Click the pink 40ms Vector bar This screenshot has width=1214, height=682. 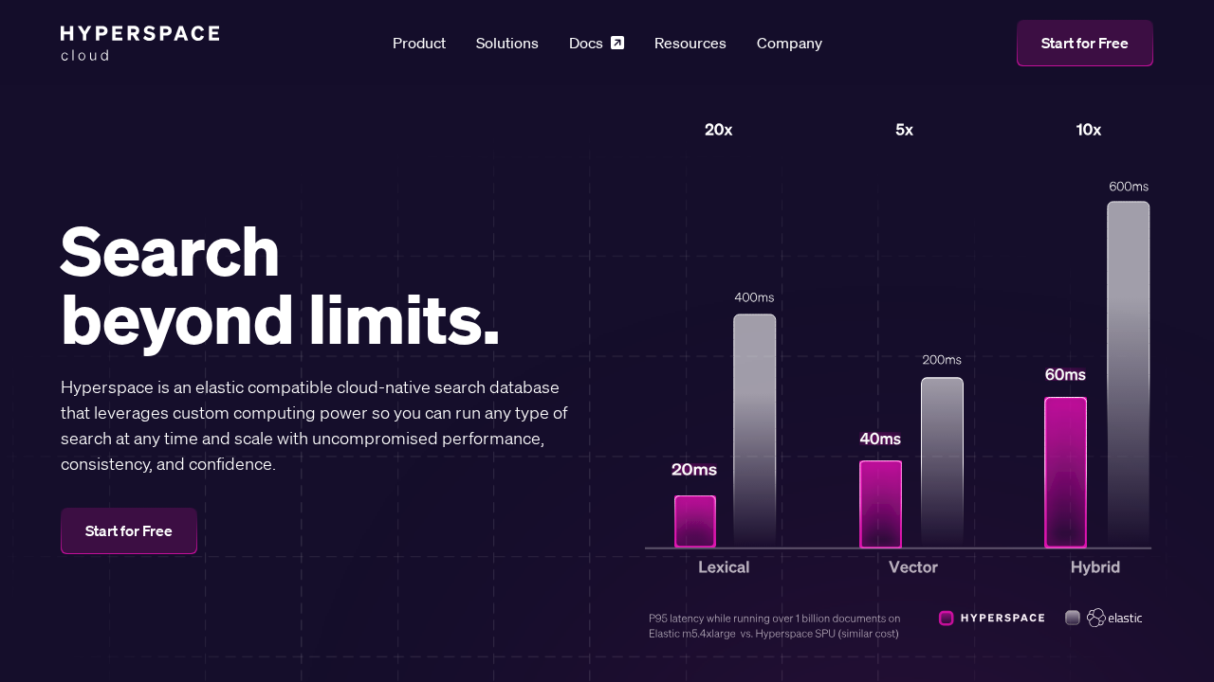click(x=880, y=504)
